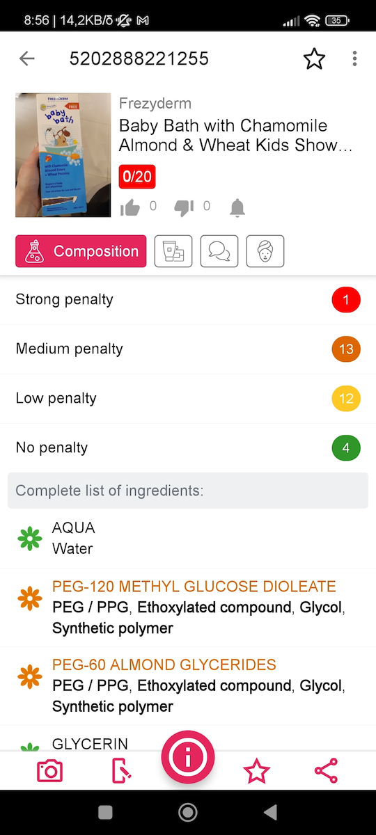Screen dimensions: 376x835
Task: Give the product a thumbs up
Action: [x=130, y=207]
